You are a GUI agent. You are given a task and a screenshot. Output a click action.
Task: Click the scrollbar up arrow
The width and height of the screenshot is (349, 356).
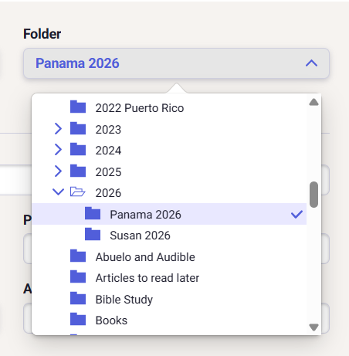313,102
